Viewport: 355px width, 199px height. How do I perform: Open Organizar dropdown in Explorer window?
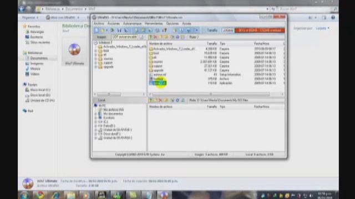tap(31, 18)
